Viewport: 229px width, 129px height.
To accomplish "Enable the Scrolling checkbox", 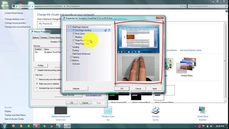I will (71, 47).
